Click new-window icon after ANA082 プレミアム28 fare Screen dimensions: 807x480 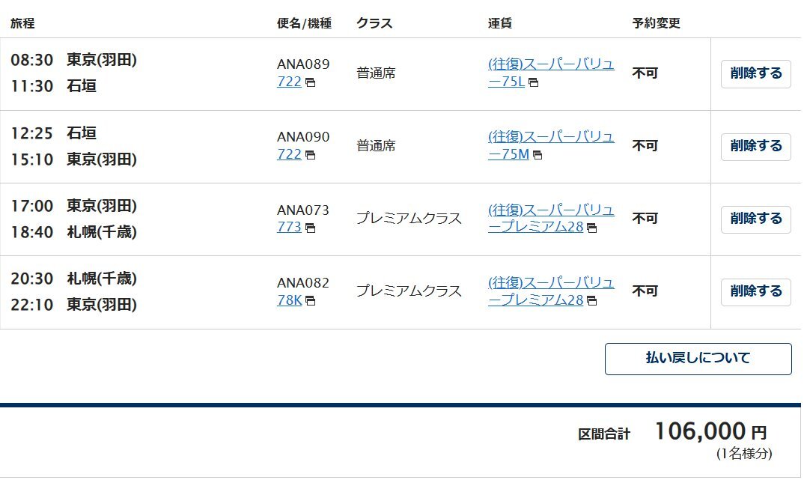click(592, 301)
